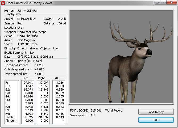Click the MuleDeer buck animal value
This screenshot has height=128, width=178.
(x=27, y=19)
